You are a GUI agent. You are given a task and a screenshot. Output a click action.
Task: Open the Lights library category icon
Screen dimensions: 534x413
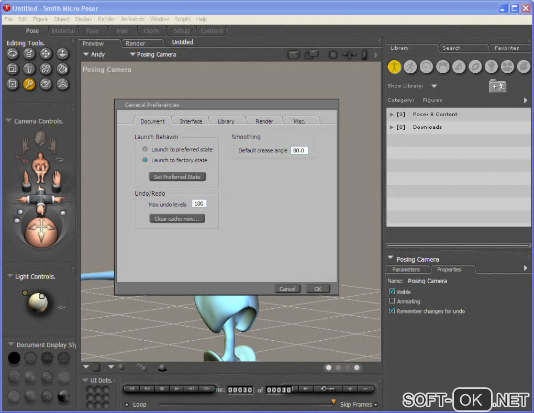(491, 66)
